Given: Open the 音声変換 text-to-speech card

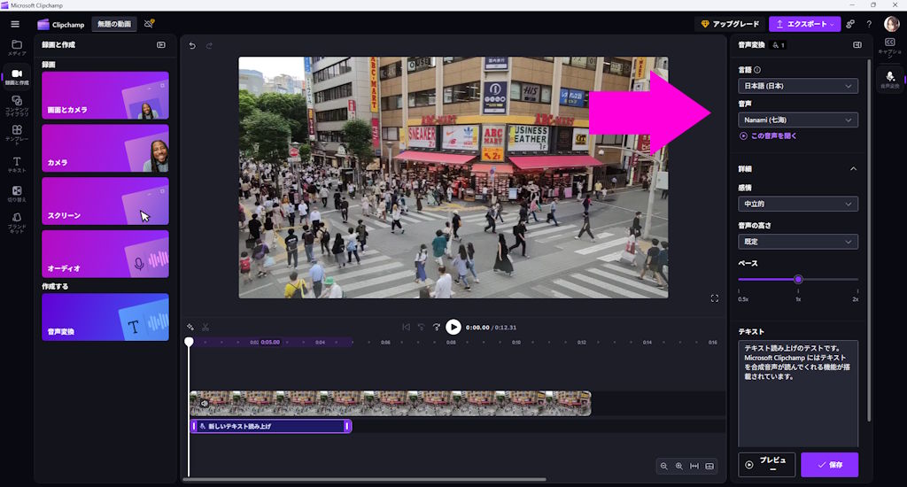Looking at the screenshot, I should (x=105, y=317).
